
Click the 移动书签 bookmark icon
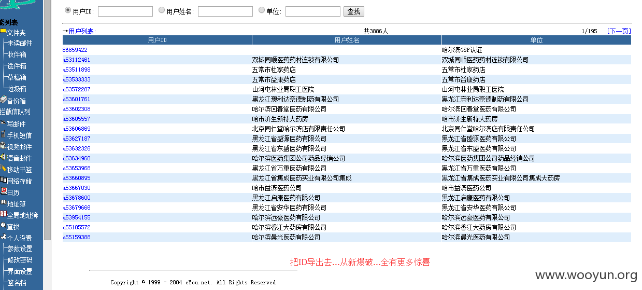(3, 169)
